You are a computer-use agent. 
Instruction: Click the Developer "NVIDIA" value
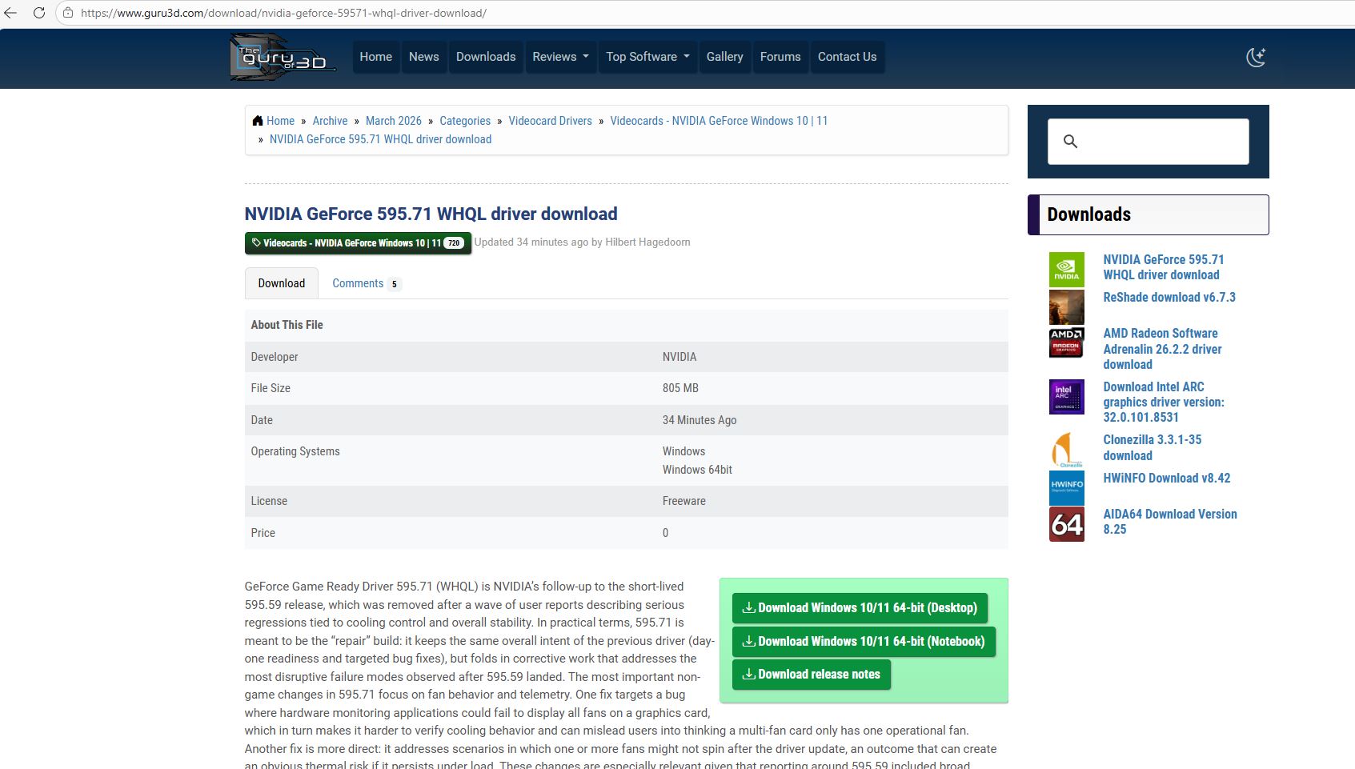click(679, 357)
